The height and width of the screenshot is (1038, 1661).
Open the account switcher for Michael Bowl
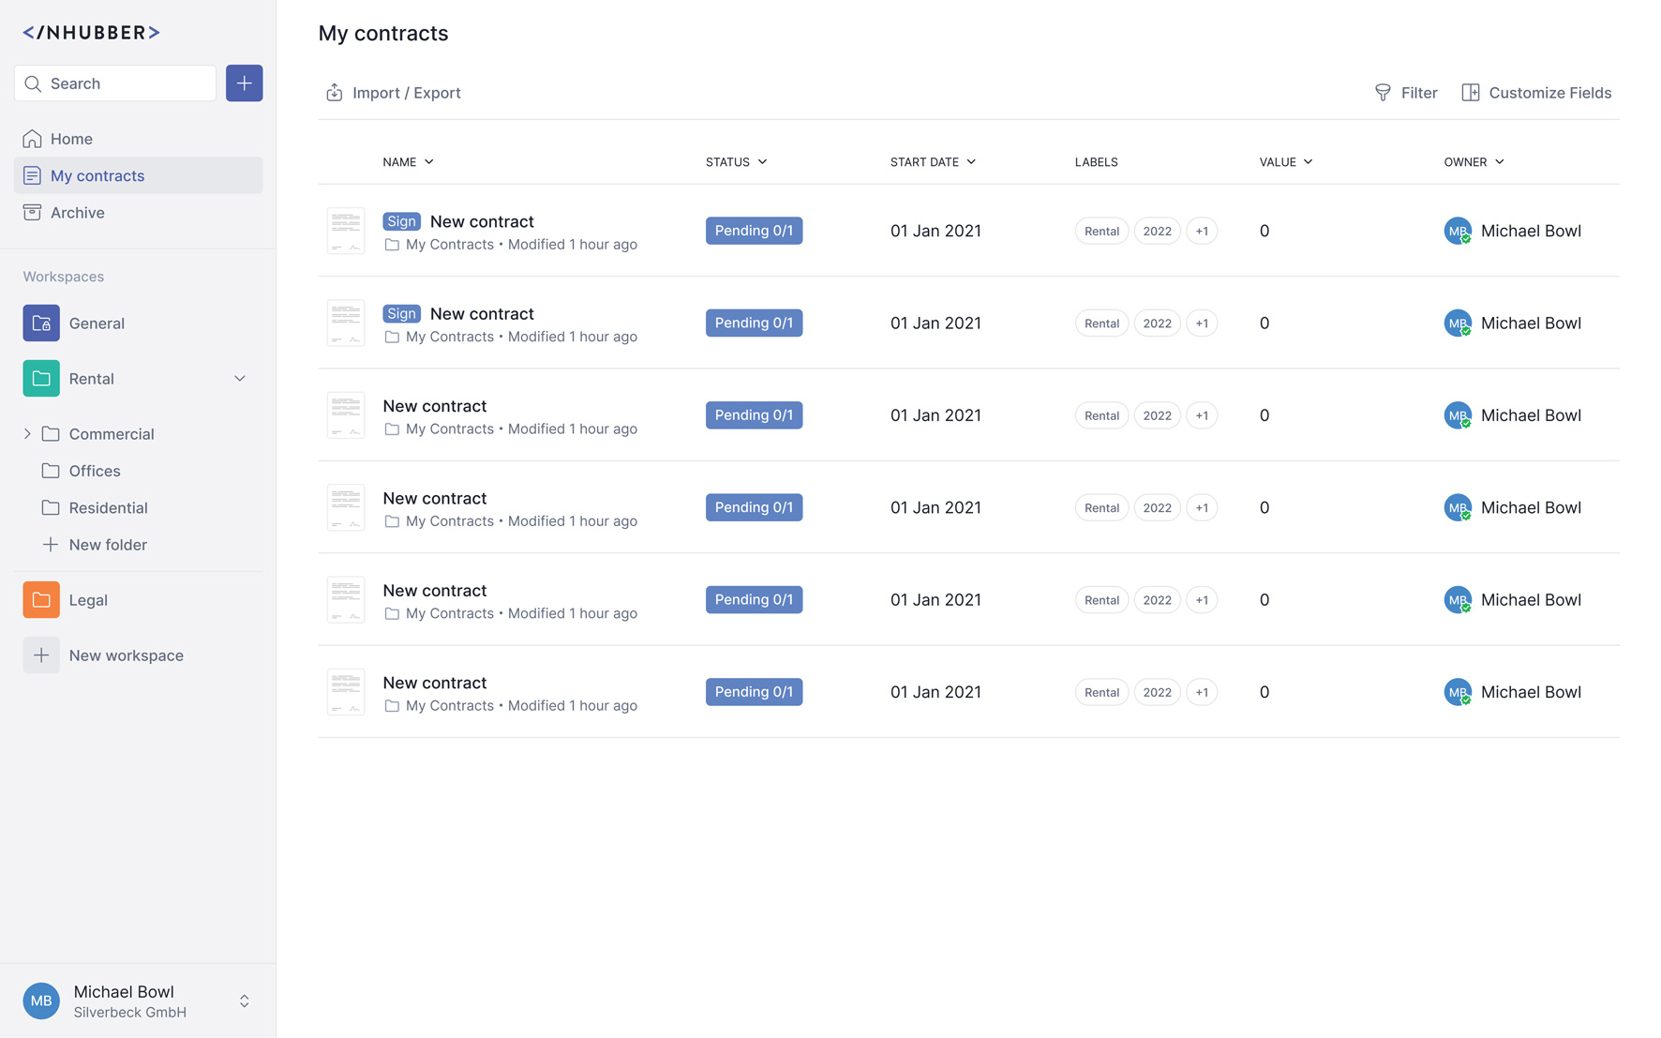(244, 1001)
